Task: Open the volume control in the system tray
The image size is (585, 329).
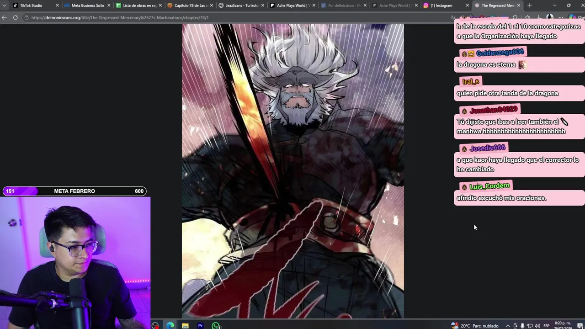Action: pos(537,326)
